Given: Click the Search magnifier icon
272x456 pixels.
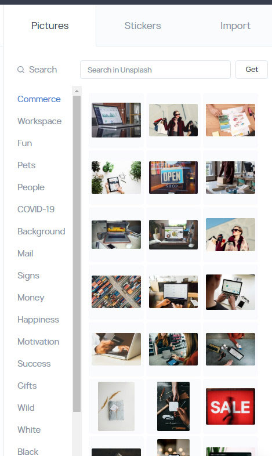Looking at the screenshot, I should point(21,70).
